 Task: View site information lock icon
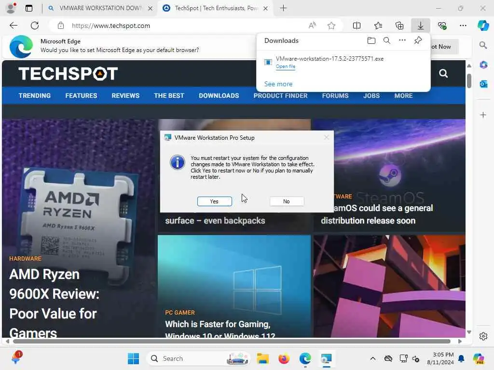coord(61,26)
